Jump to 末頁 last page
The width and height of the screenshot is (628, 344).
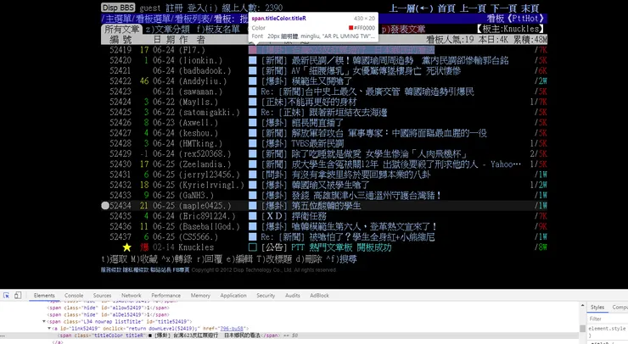tap(530, 8)
